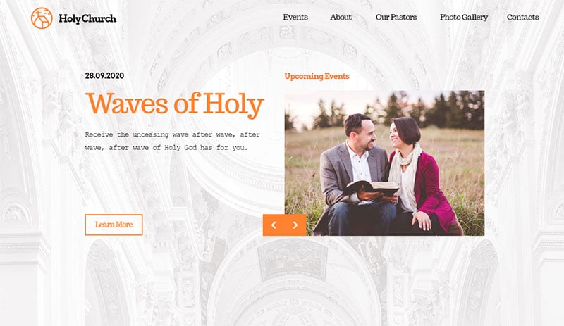Select the Upcoming Events label
This screenshot has width=564, height=326.
pyautogui.click(x=317, y=76)
